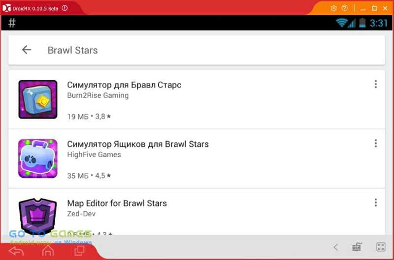Screen dimensions: 394x260
Task: Select the title Симулятор Ящиков для Brawl Stars
Action: [138, 144]
